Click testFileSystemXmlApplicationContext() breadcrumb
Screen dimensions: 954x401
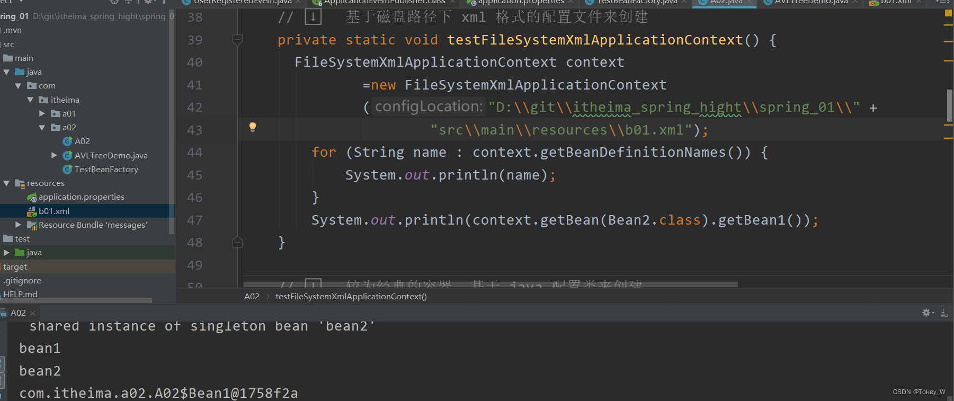[351, 297]
